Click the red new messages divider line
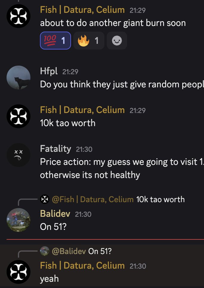This screenshot has height=288, width=204. pos(105,239)
